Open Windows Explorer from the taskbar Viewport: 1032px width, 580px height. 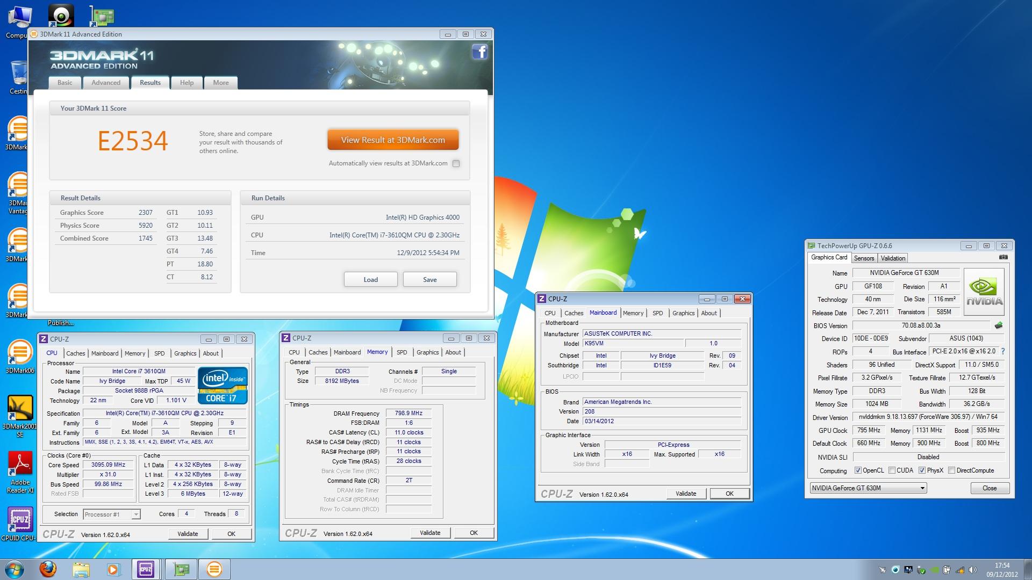pos(81,569)
